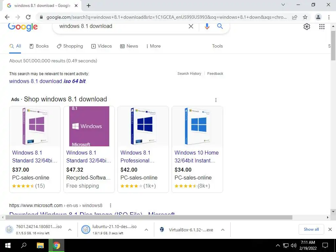Click the horizontal scrollbar thumb
The width and height of the screenshot is (336, 252).
pos(149,217)
